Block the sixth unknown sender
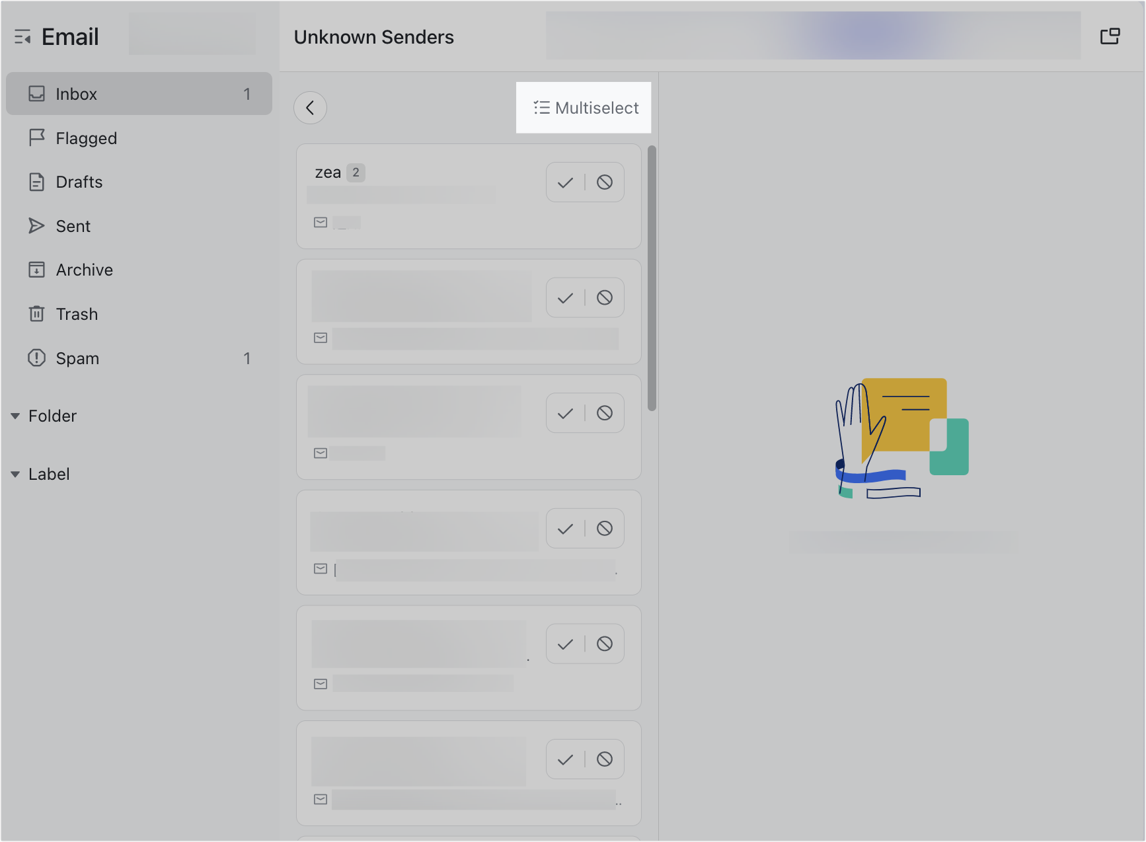Viewport: 1146px width, 842px height. 605,759
